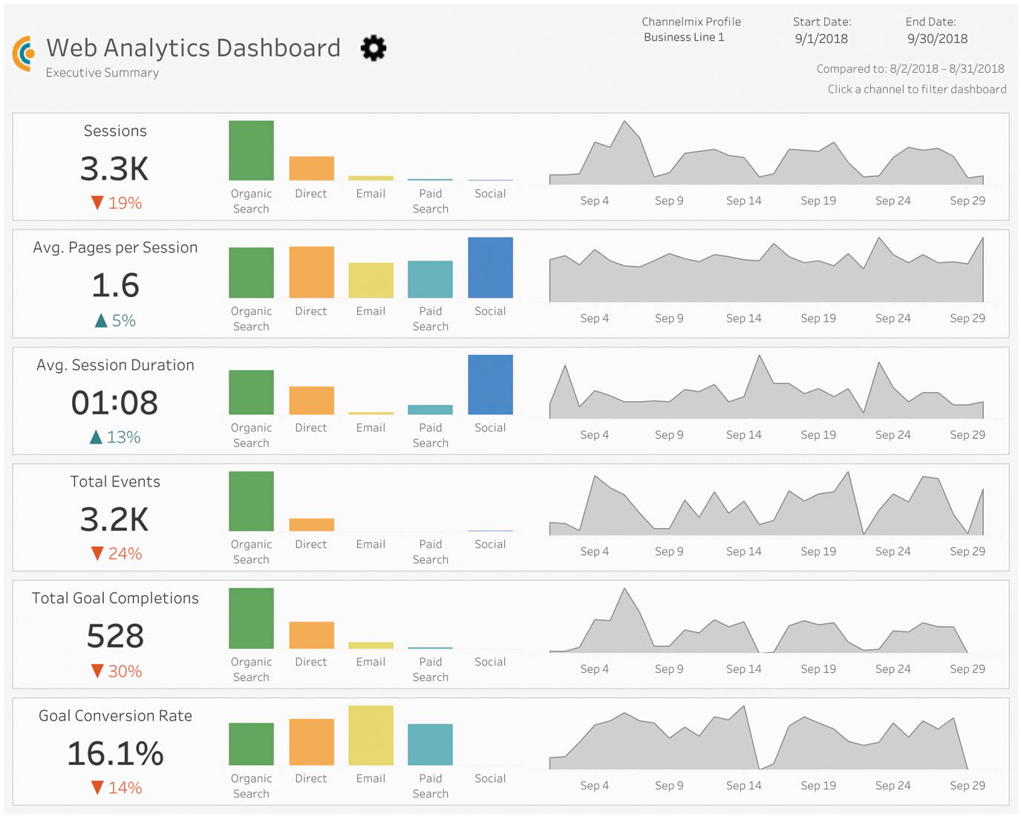Image resolution: width=1021 pixels, height=817 pixels.
Task: Click the down arrow under Total Goal Completions
Action: click(97, 671)
